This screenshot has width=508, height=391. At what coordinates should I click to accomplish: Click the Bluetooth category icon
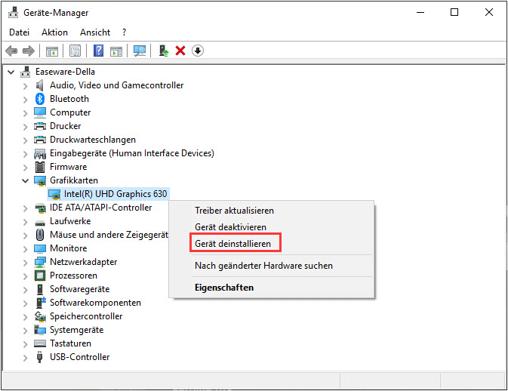[x=40, y=99]
